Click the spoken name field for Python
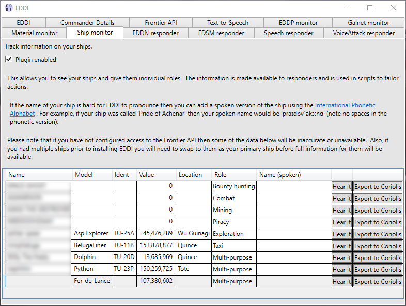The height and width of the screenshot is (306, 406). [293, 269]
